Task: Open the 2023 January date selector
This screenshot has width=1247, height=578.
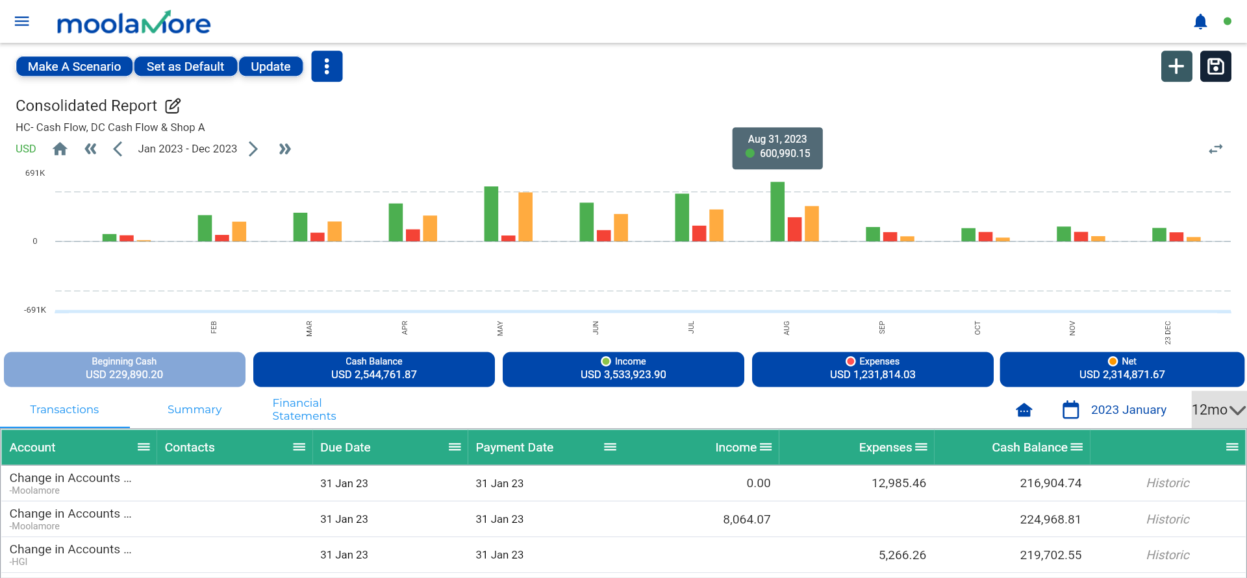Action: coord(1128,410)
